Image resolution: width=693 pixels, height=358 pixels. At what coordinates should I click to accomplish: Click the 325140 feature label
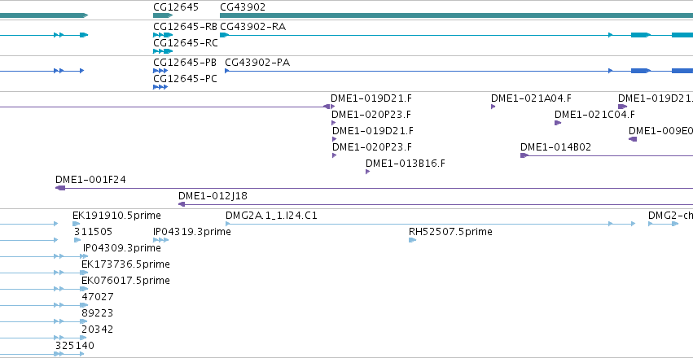coord(75,346)
